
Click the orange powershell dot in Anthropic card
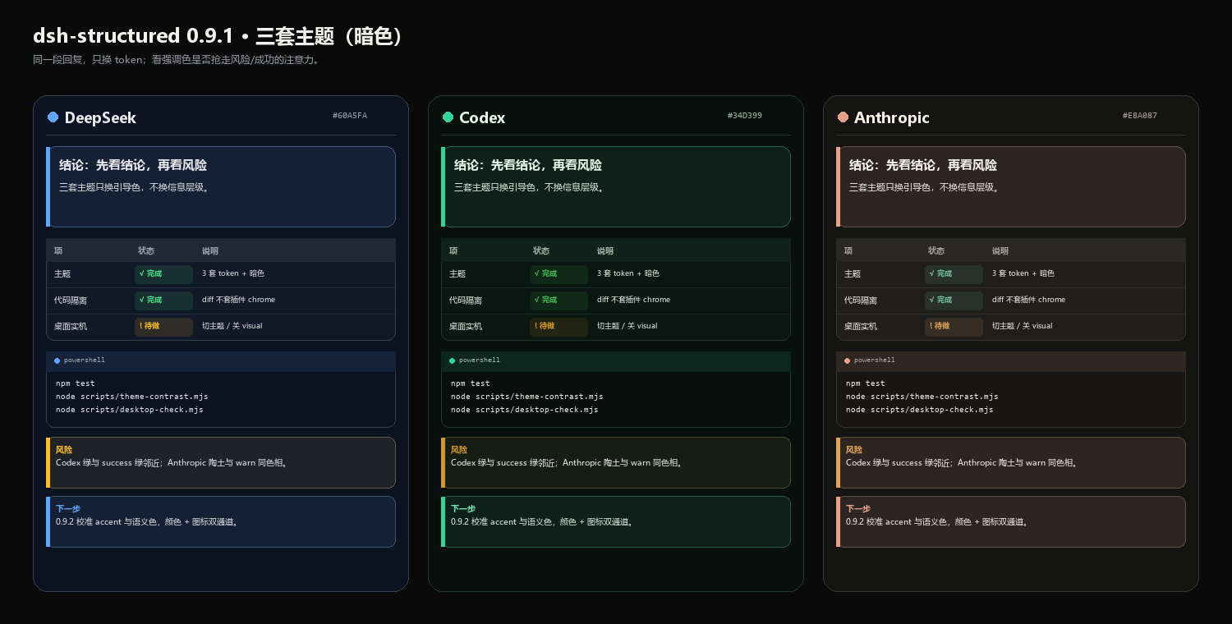point(847,360)
